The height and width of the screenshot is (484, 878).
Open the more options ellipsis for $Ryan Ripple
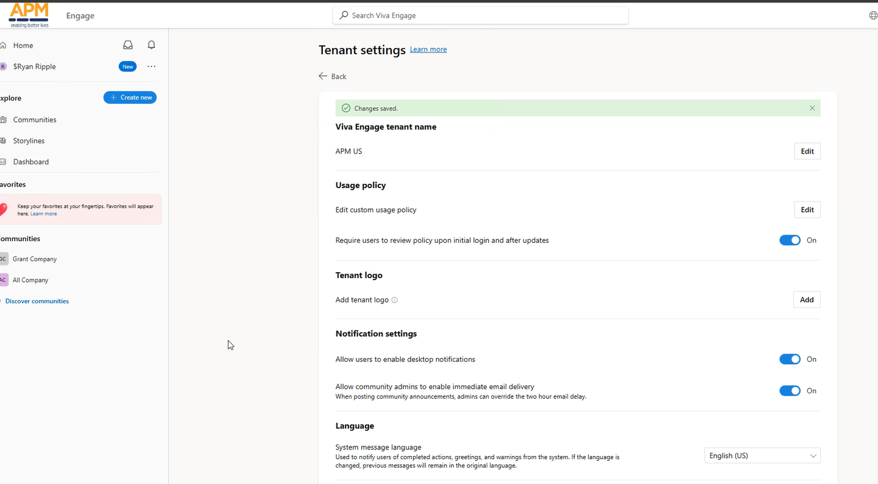coord(152,66)
